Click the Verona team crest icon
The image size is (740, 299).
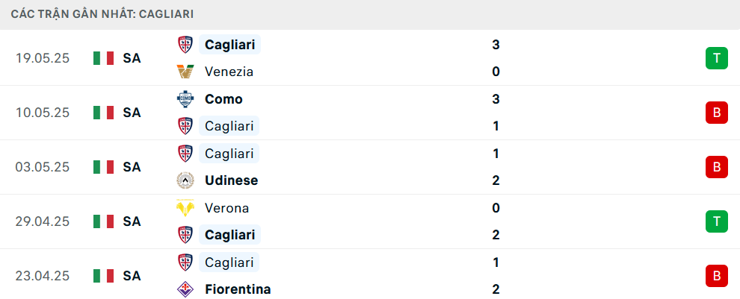[185, 207]
